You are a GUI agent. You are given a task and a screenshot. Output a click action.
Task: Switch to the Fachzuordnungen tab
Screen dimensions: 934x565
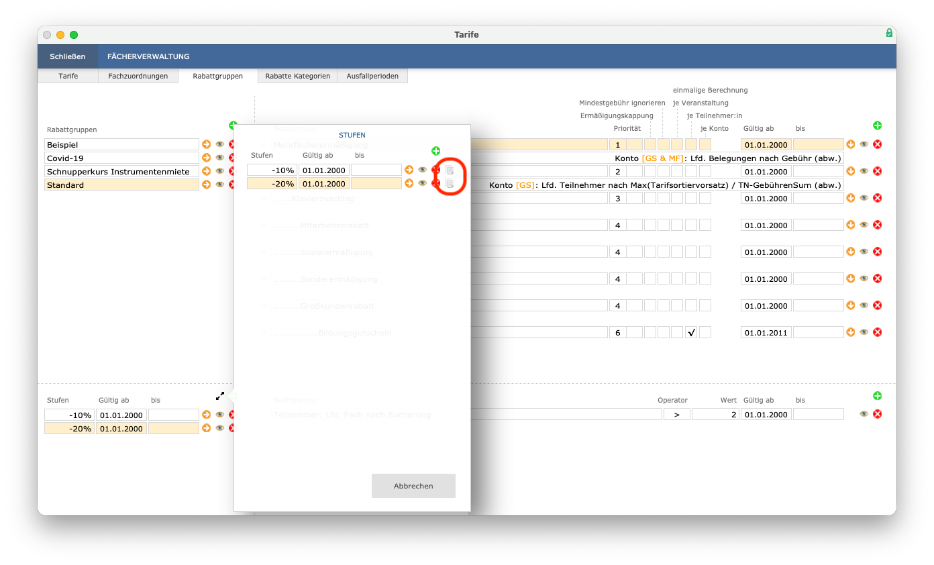pyautogui.click(x=138, y=76)
